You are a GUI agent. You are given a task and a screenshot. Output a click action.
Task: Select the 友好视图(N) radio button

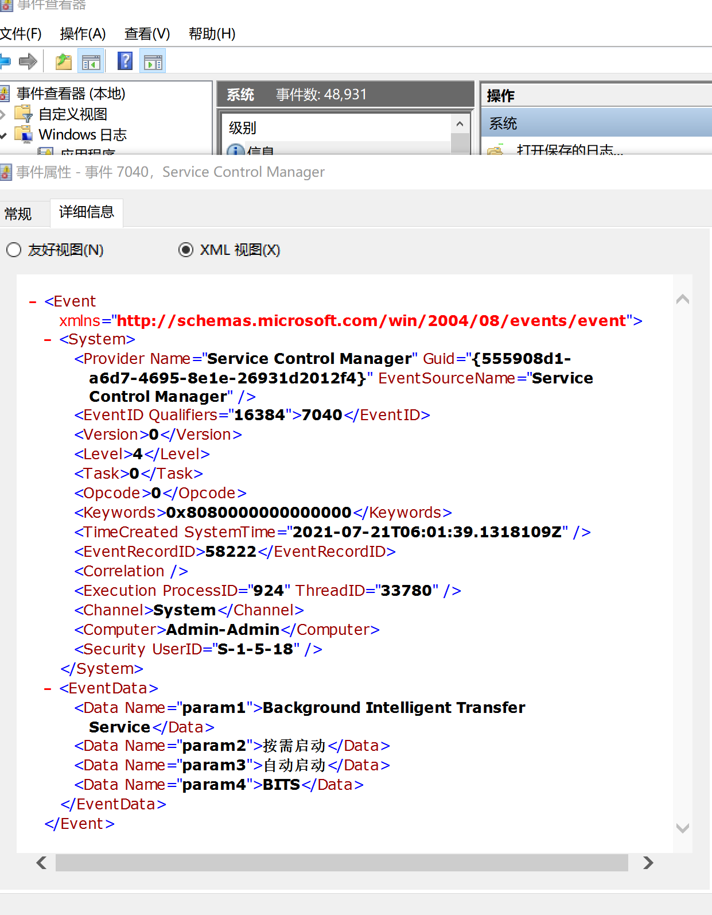(x=14, y=250)
